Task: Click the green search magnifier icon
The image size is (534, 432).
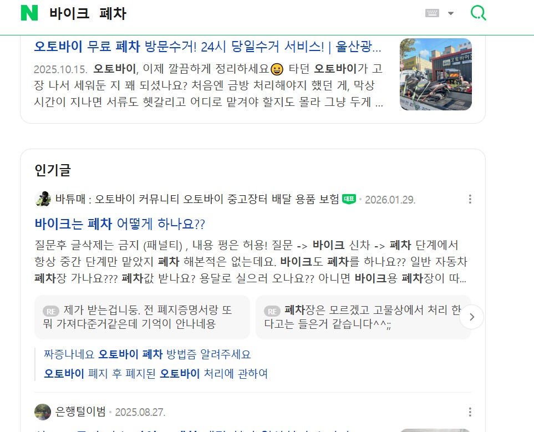Action: [x=478, y=13]
